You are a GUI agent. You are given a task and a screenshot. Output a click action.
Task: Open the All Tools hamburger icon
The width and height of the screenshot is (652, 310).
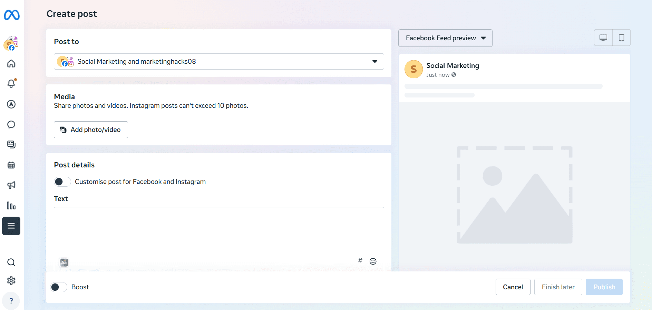pos(11,226)
